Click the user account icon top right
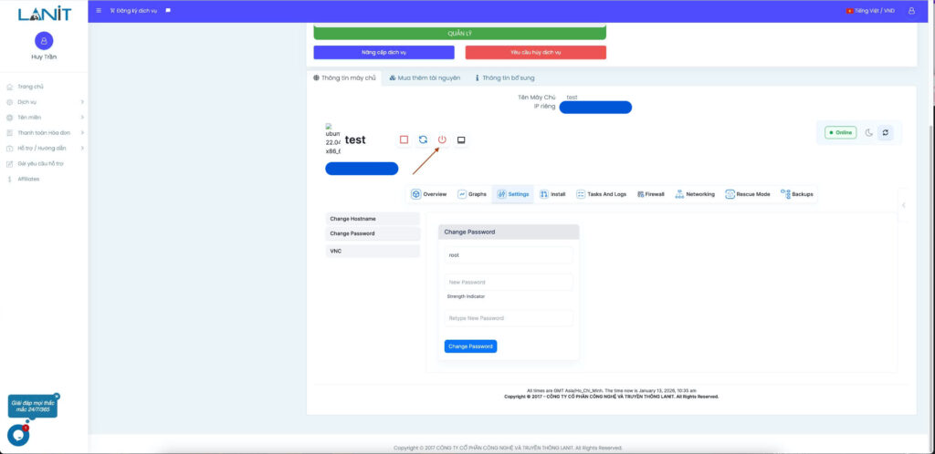935x454 pixels. [911, 10]
